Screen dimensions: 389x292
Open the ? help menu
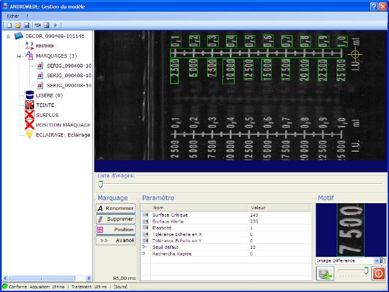coord(27,15)
